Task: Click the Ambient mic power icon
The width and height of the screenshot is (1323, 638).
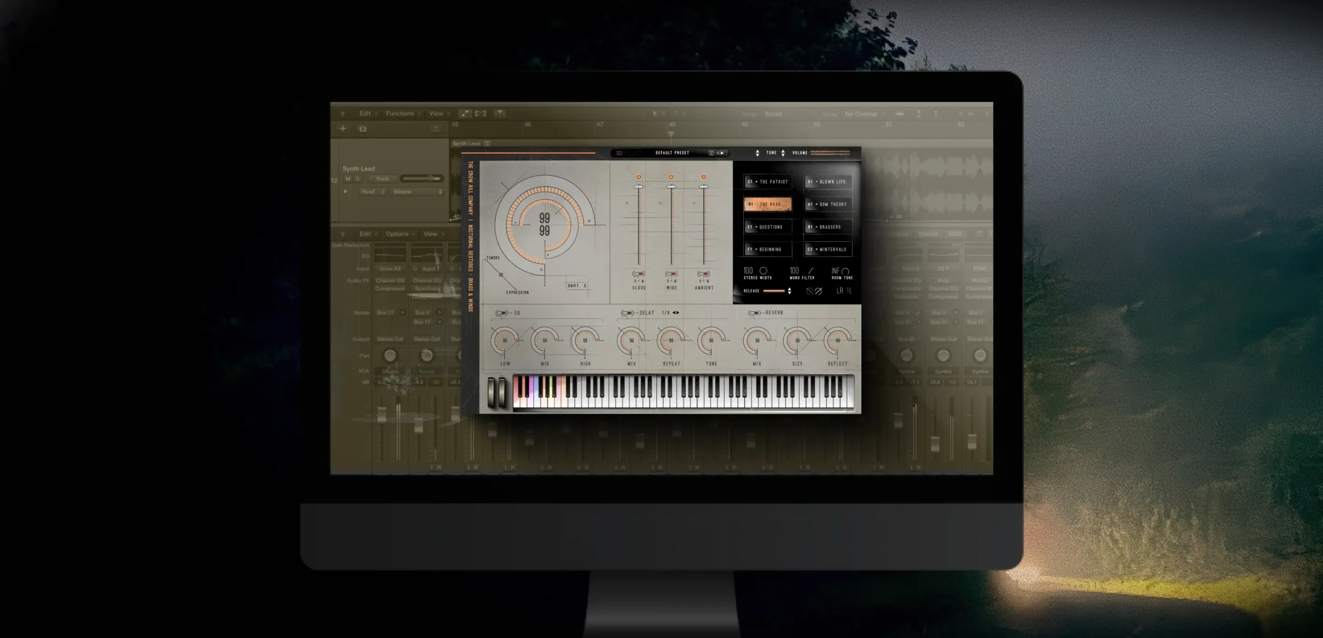Action: click(703, 177)
